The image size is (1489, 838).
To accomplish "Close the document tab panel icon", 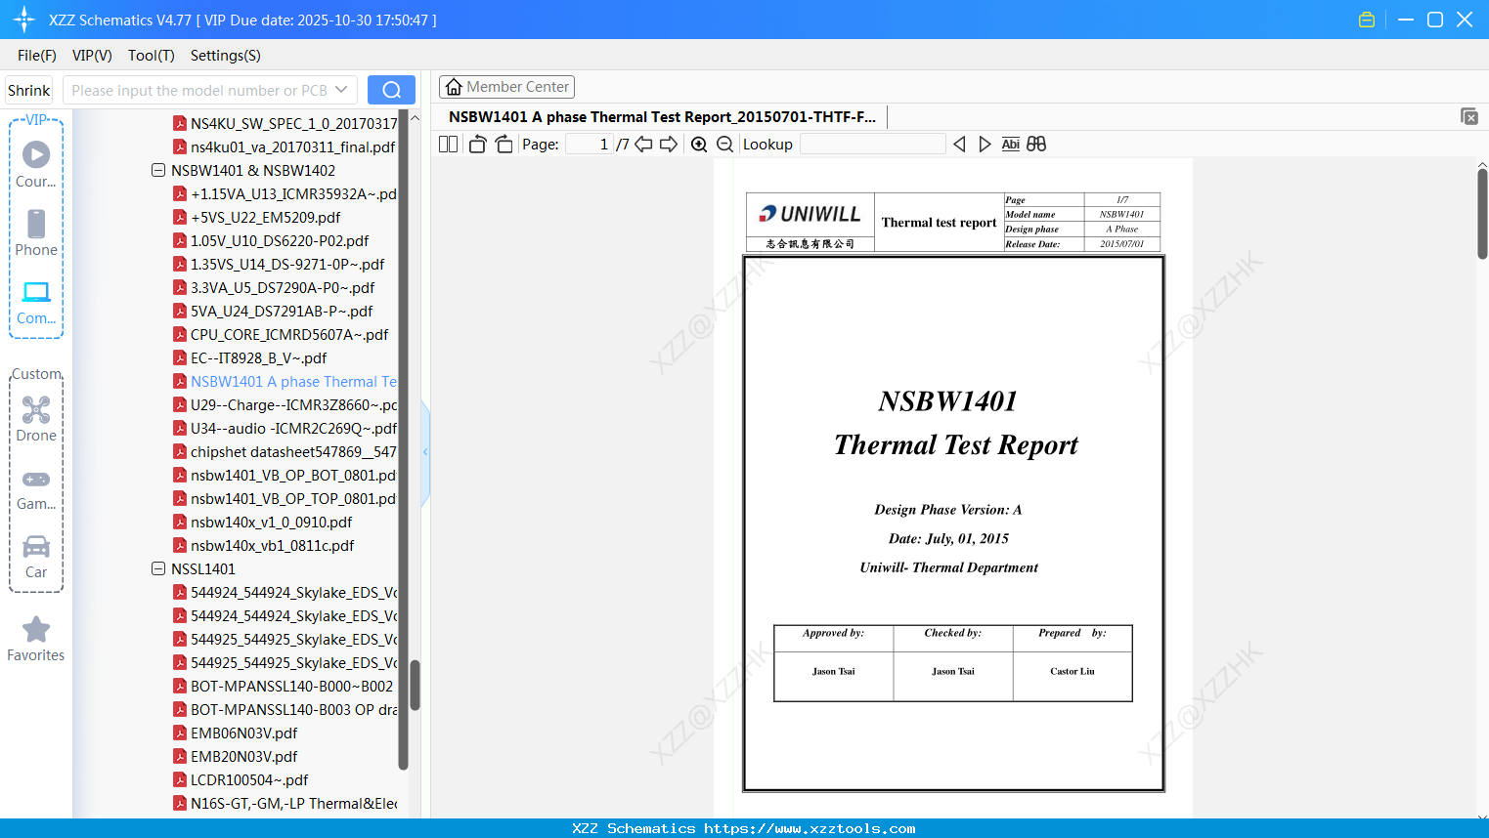I will 1469,116.
